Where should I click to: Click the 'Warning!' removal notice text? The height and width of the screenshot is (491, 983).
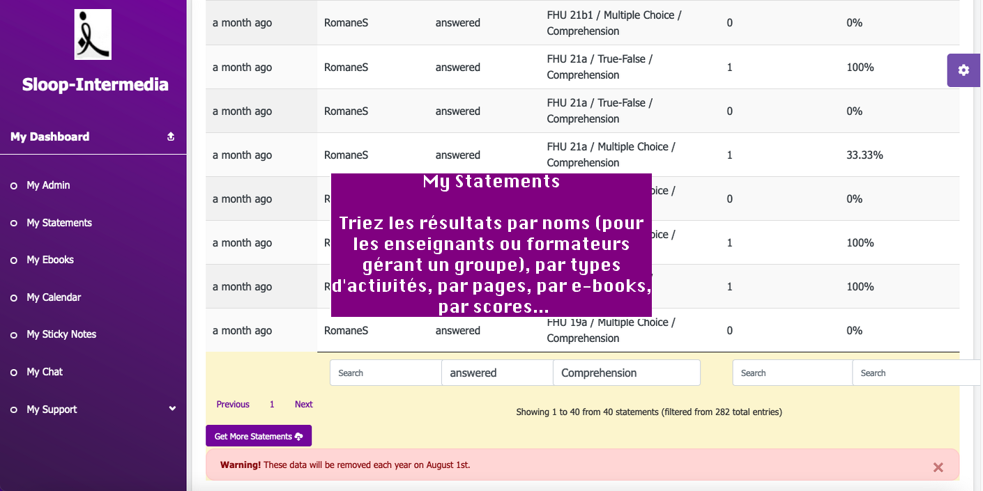point(345,465)
